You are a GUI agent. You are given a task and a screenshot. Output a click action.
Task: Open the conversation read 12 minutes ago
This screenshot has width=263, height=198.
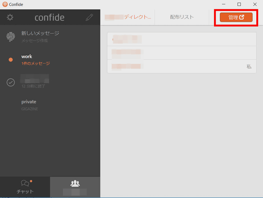[x=50, y=83]
